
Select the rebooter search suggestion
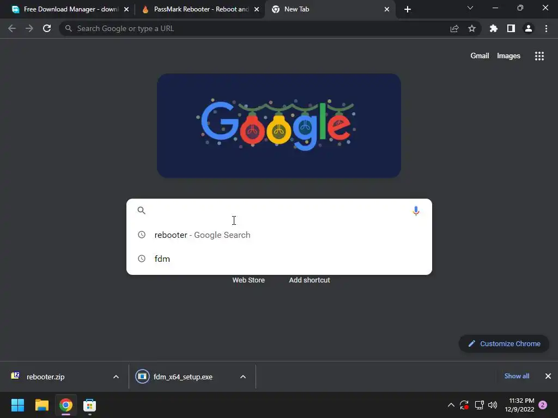(x=279, y=235)
